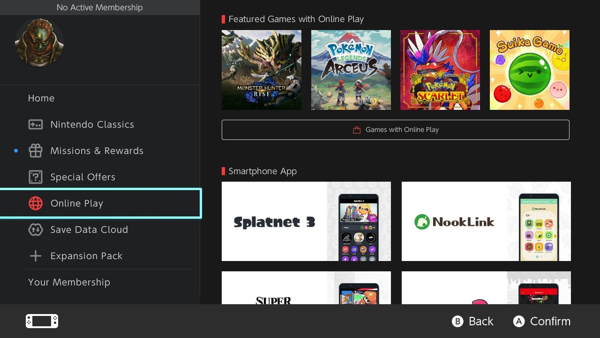
Task: Click the Special Offers question-mark icon
Action: pyautogui.click(x=36, y=177)
